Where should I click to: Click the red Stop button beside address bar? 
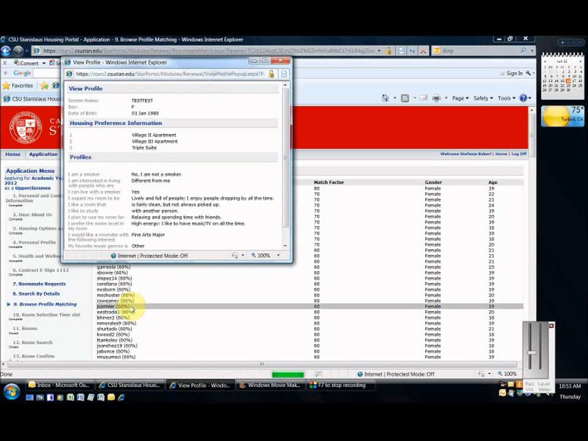(x=423, y=51)
